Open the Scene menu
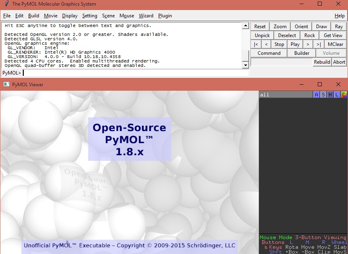The width and height of the screenshot is (348, 254). (108, 16)
